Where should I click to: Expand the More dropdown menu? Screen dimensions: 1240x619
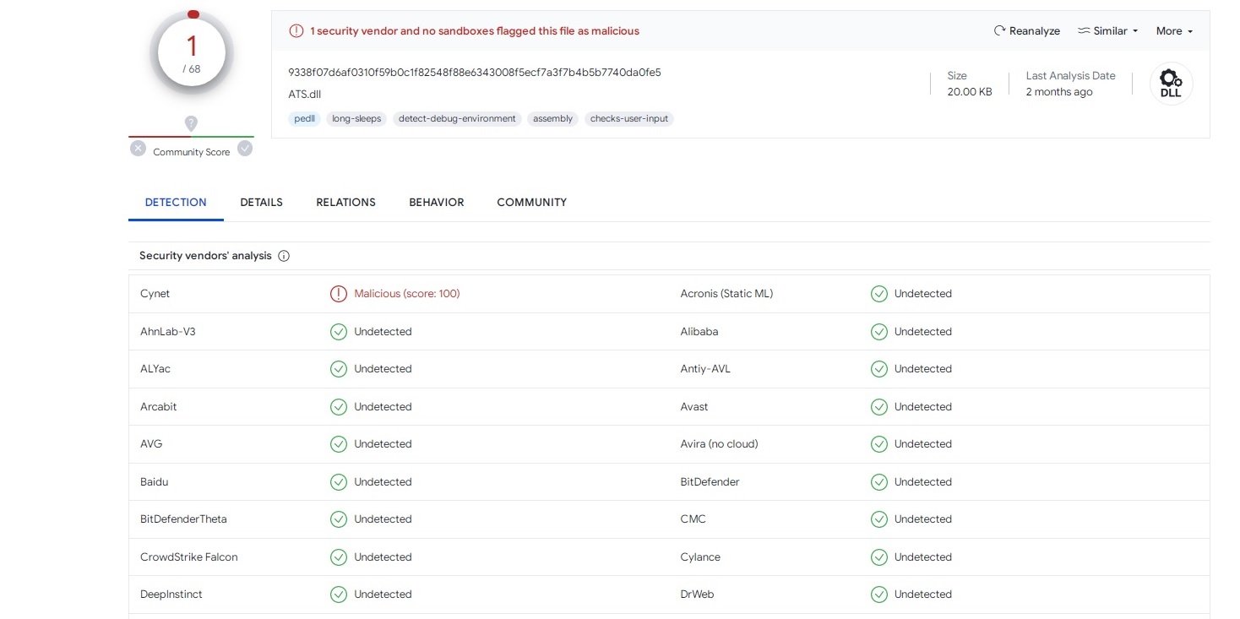pos(1174,31)
